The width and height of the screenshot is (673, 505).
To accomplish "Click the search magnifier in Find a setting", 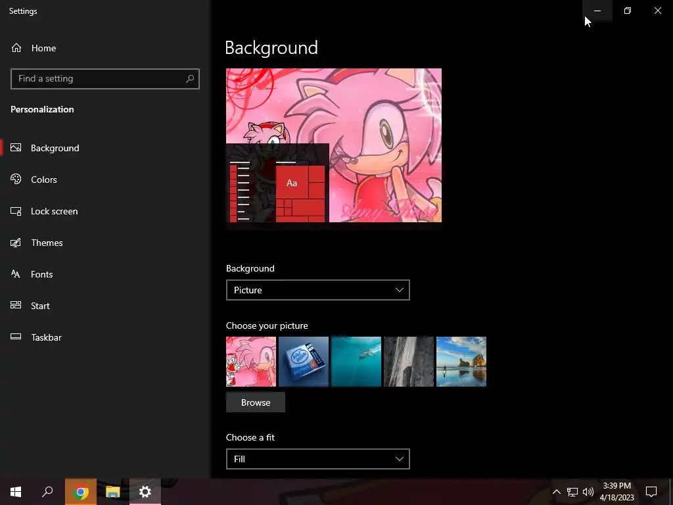I will [x=190, y=79].
